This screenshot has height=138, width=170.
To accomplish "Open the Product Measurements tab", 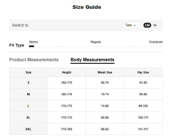I will click(x=34, y=60).
